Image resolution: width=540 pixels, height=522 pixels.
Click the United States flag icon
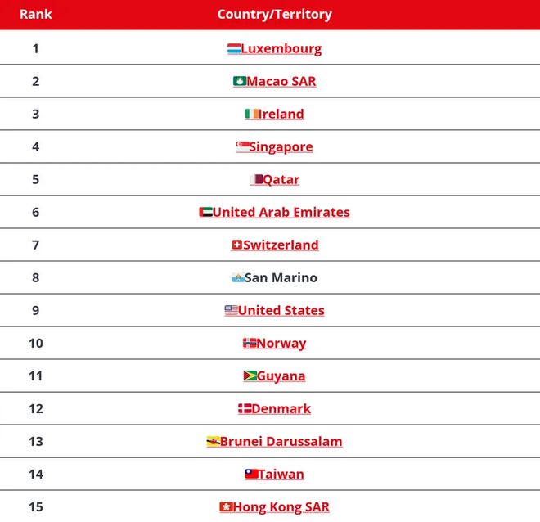[232, 311]
